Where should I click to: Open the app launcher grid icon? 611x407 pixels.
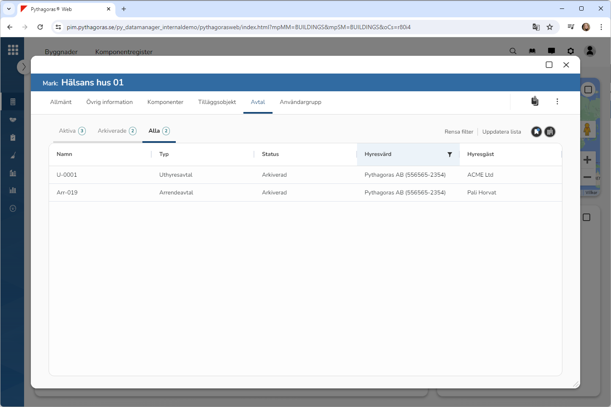13,50
